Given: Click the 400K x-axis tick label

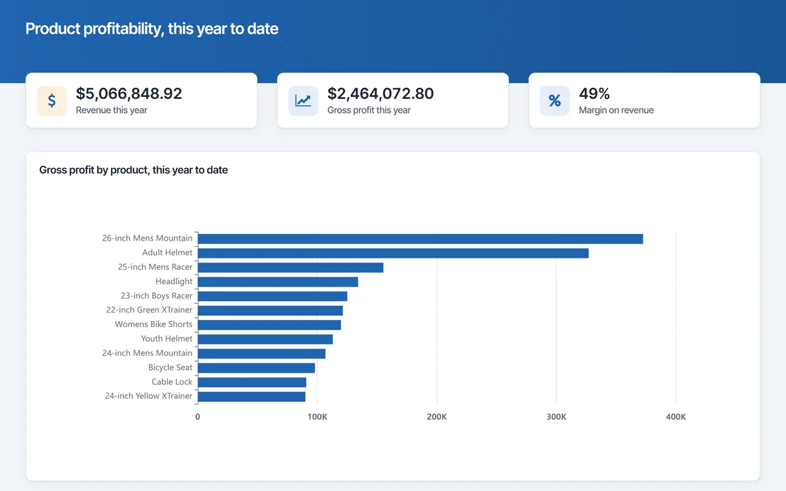Looking at the screenshot, I should [x=676, y=417].
